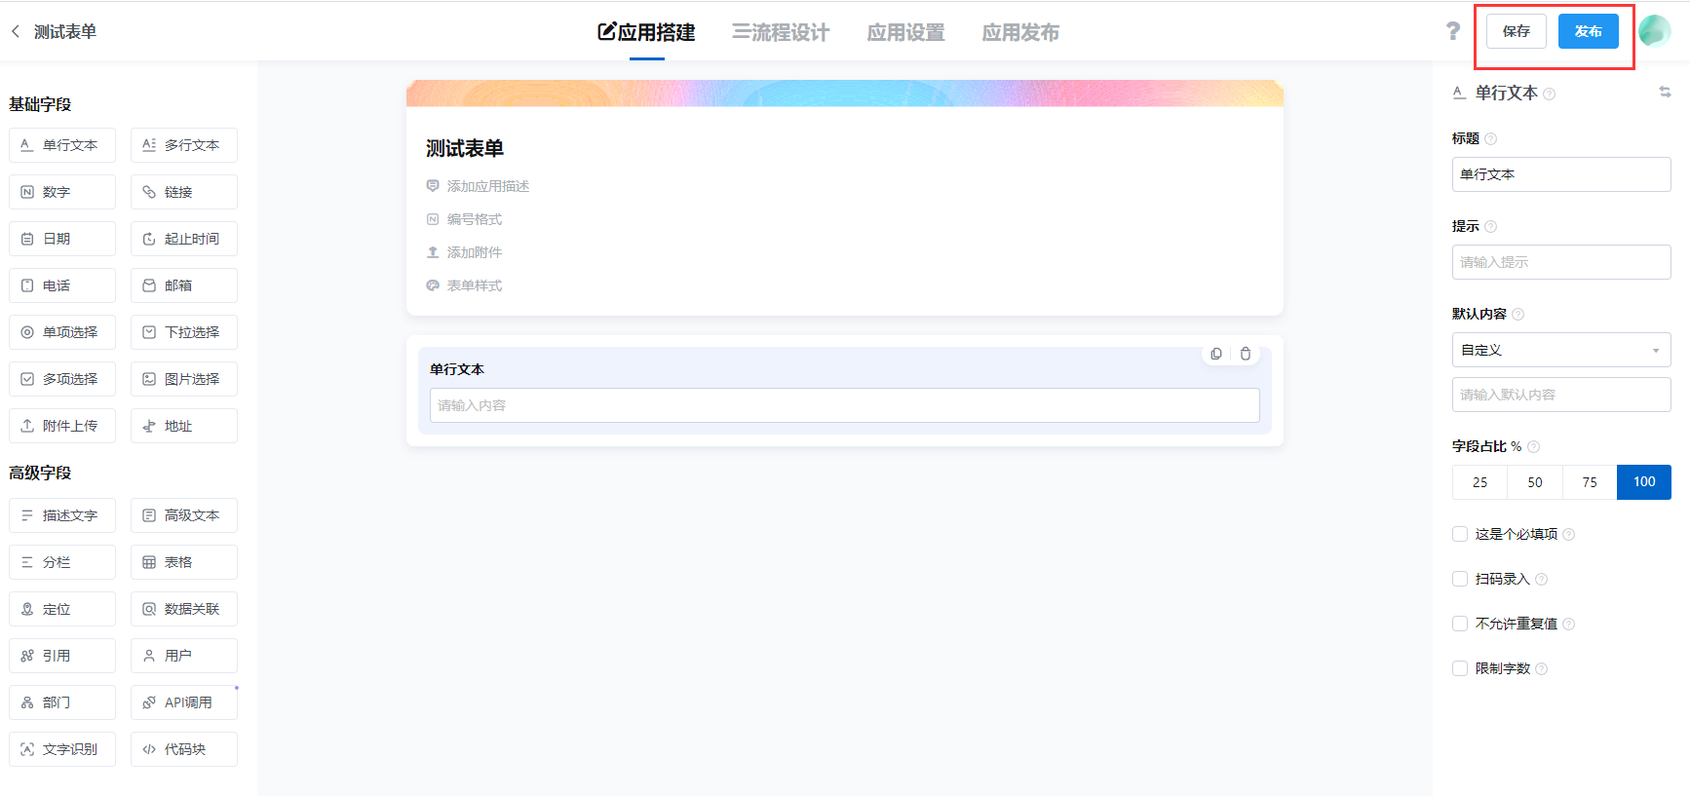This screenshot has height=796, width=1690.
Task: Add an API调用 advanced component
Action: 184,702
